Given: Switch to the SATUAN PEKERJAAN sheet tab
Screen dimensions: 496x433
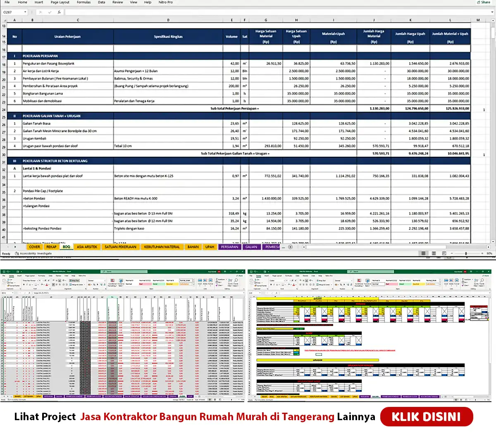Looking at the screenshot, I should pos(120,247).
